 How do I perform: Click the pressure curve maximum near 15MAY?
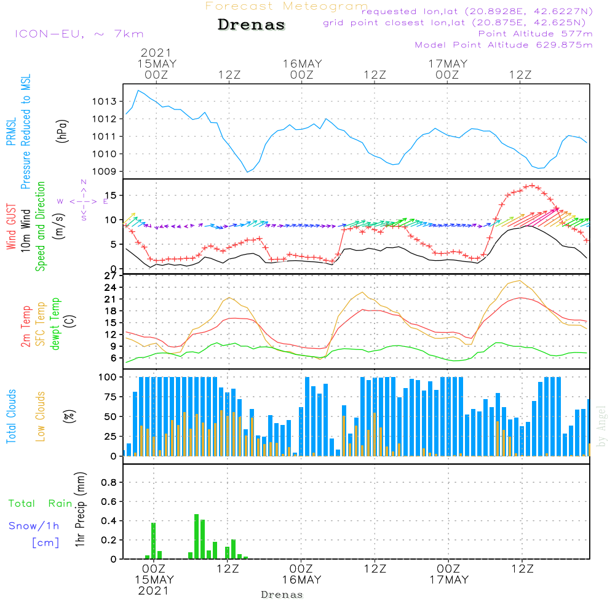pos(138,90)
